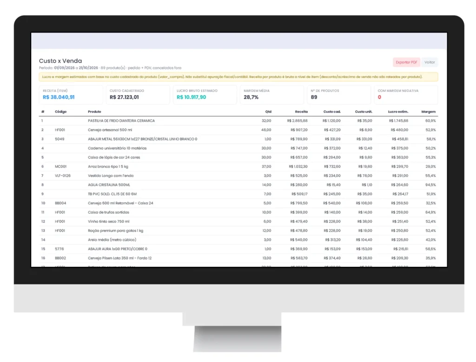Click the Lucro estim. column header

[398, 112]
